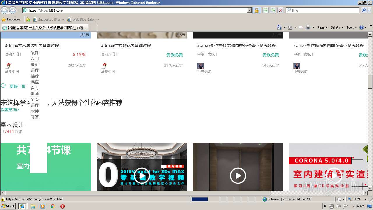Open Home page icon in command bar
The height and width of the screenshot is (210, 373).
pos(279,27)
